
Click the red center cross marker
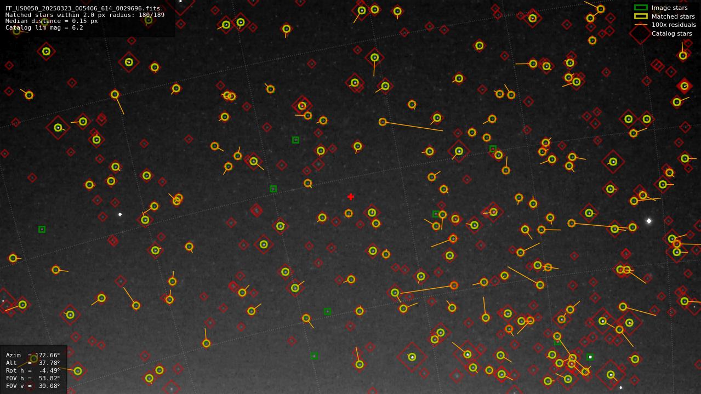coord(351,197)
